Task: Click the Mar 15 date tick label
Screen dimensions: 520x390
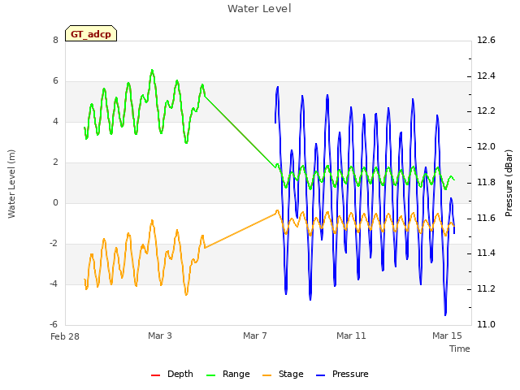Action: point(447,336)
